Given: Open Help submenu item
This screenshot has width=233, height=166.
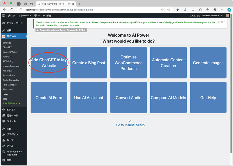Looking at the screenshot, I should (5, 94).
